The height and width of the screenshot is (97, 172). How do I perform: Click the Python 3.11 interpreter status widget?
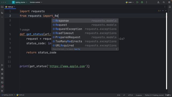(154, 95)
